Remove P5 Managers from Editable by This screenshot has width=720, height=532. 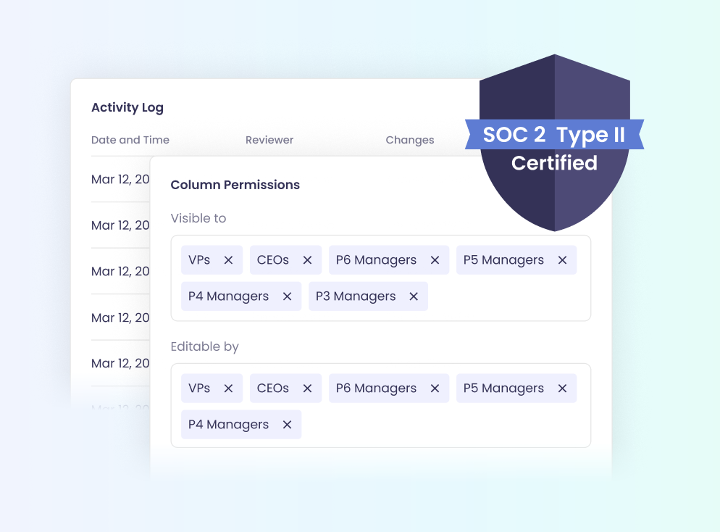562,388
